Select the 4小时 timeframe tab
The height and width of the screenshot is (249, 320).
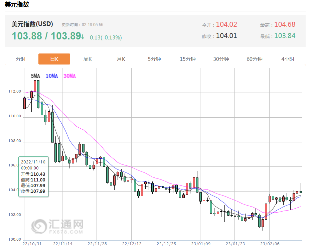point(288,59)
